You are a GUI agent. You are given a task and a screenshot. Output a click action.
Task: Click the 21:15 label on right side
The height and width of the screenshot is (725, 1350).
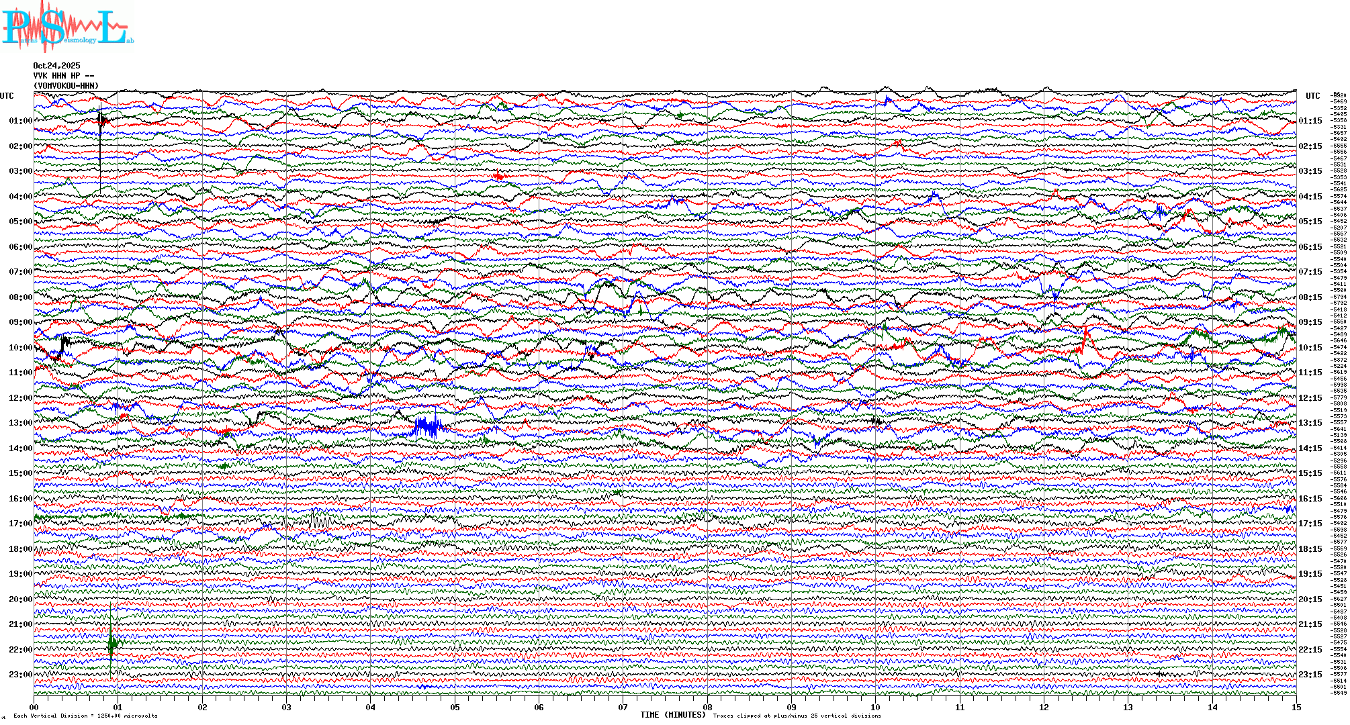pyautogui.click(x=1310, y=624)
